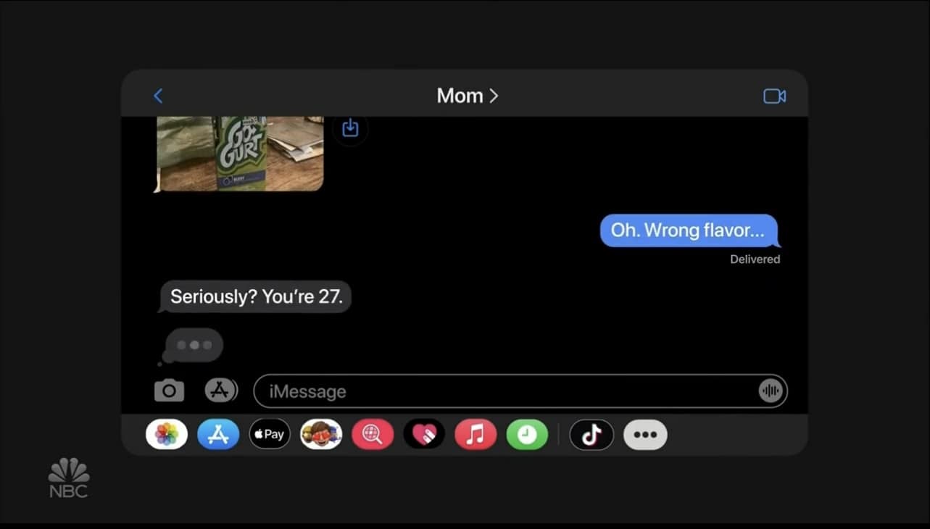Open TikTok in the app drawer

[x=591, y=435]
